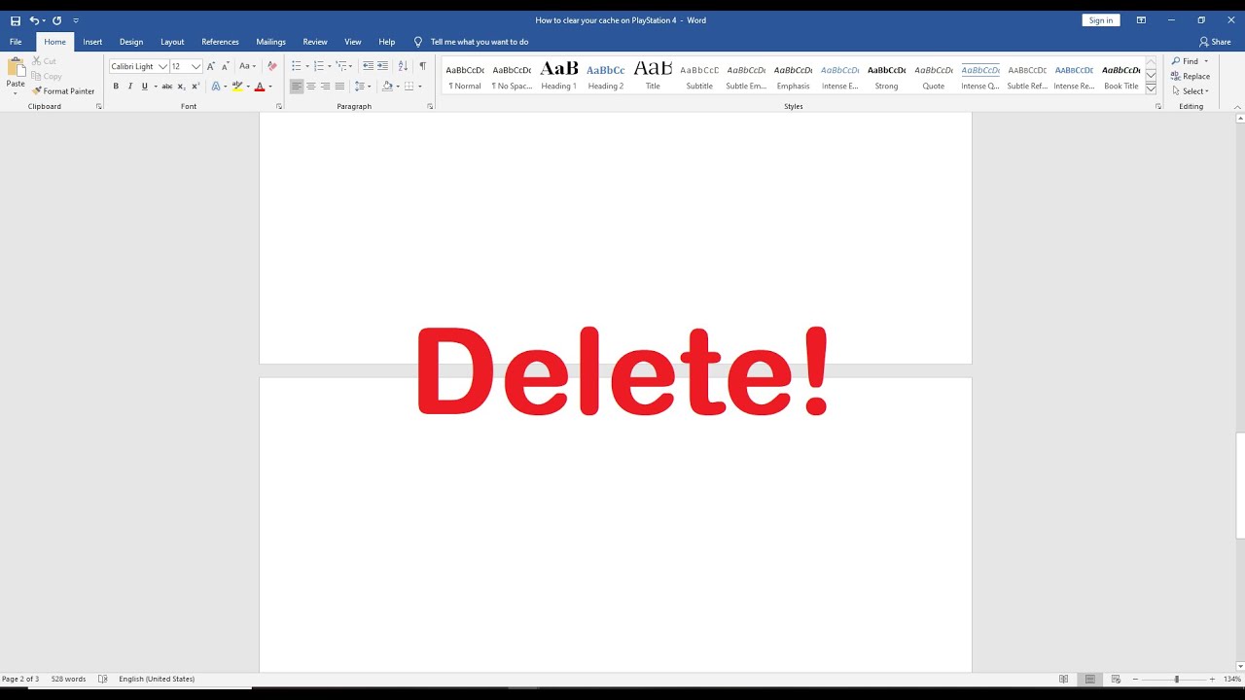Image resolution: width=1245 pixels, height=700 pixels.
Task: Apply the Title style
Action: 653,75
